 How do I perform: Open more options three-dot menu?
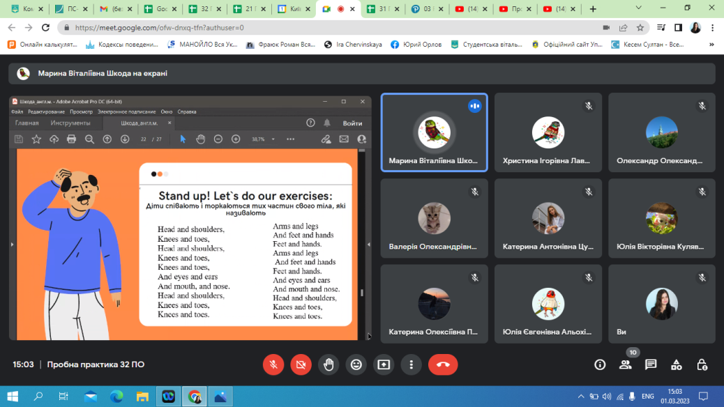[x=412, y=364]
